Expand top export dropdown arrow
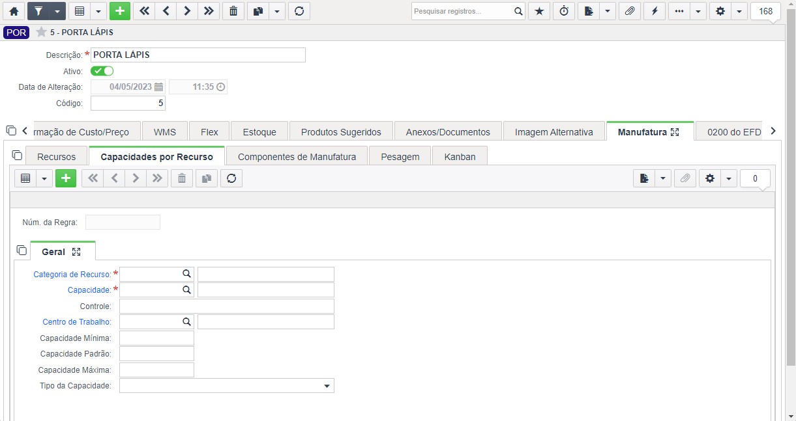 tap(608, 11)
